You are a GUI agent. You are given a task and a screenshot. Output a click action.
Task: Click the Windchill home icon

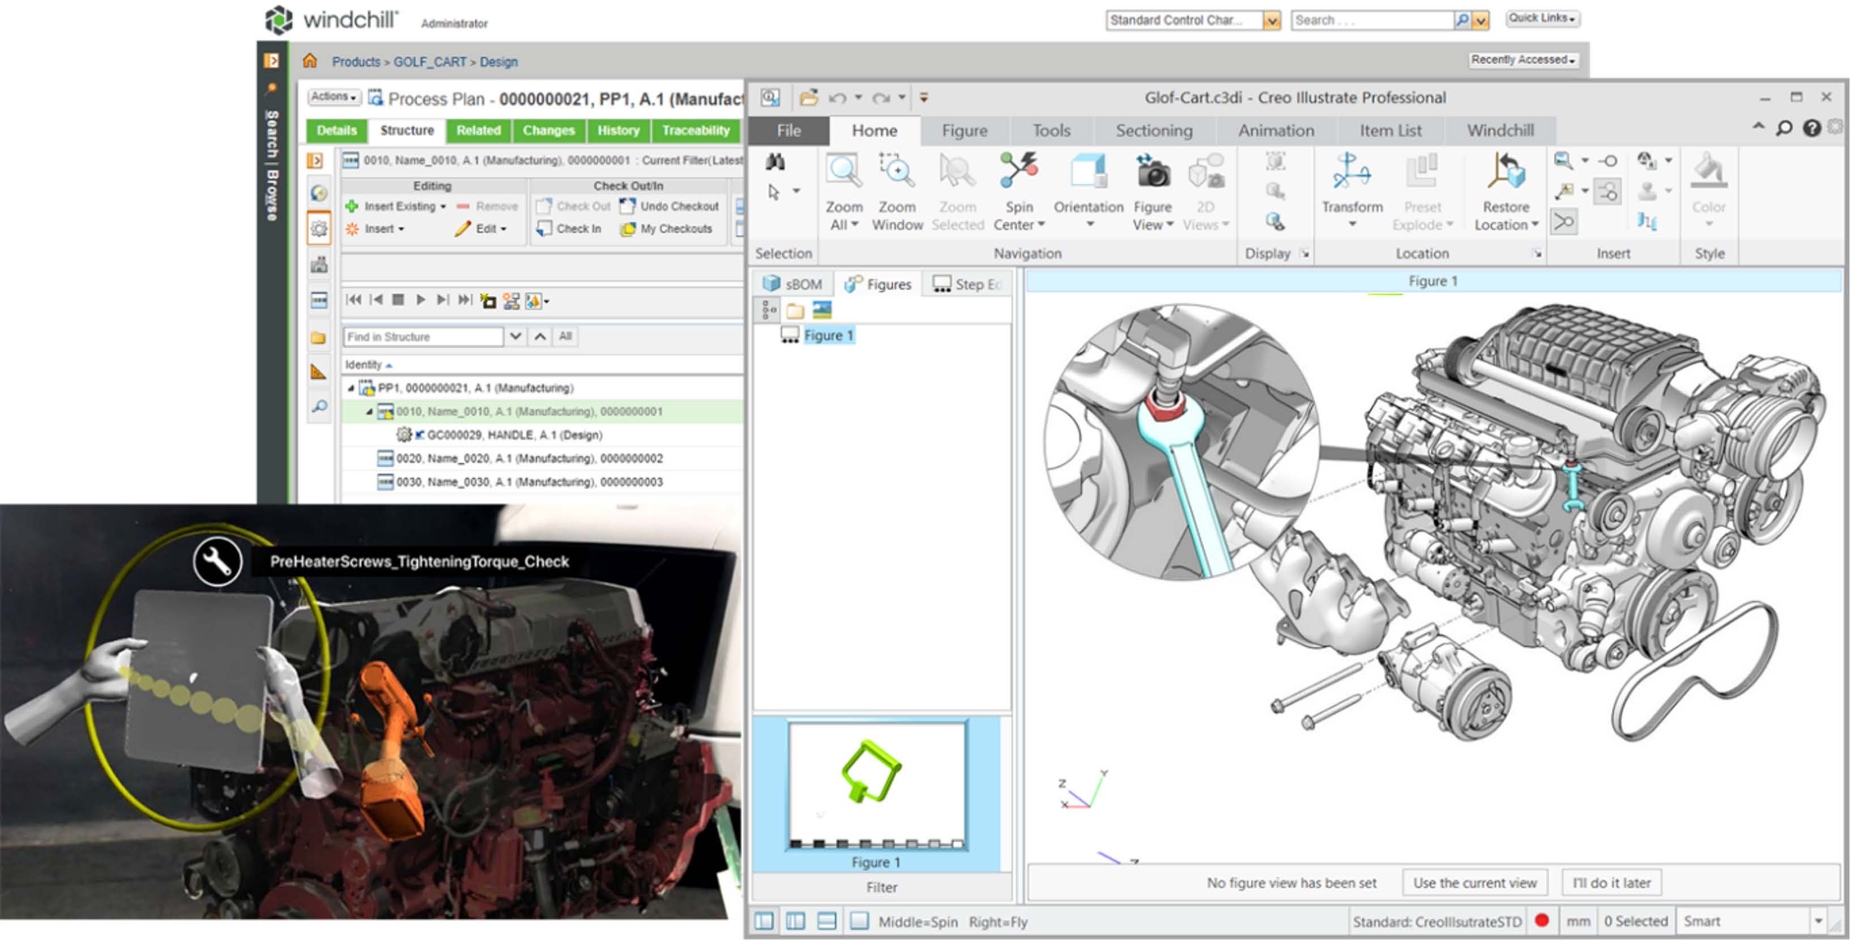pyautogui.click(x=310, y=61)
